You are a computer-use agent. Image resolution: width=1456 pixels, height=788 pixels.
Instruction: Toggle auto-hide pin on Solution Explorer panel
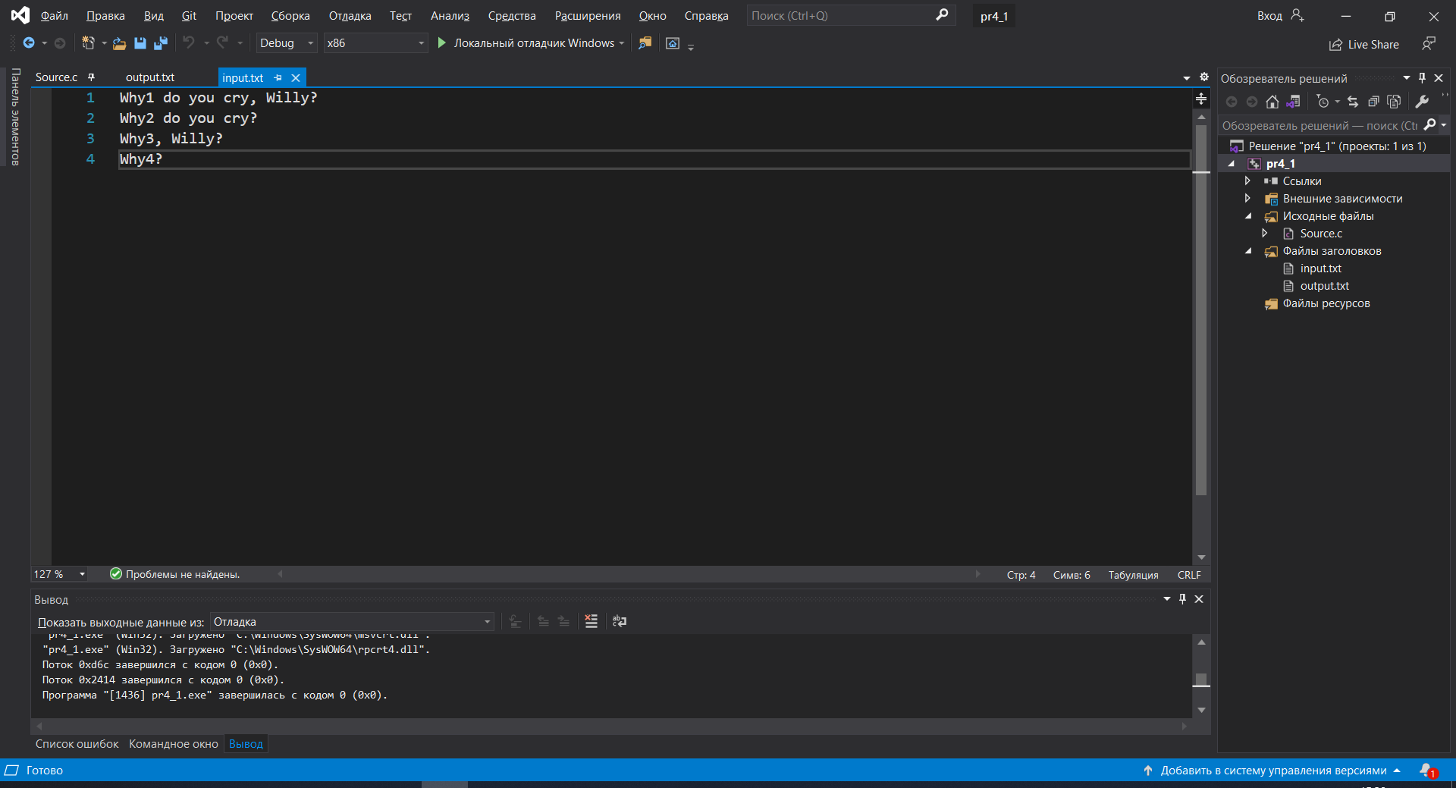[x=1422, y=78]
